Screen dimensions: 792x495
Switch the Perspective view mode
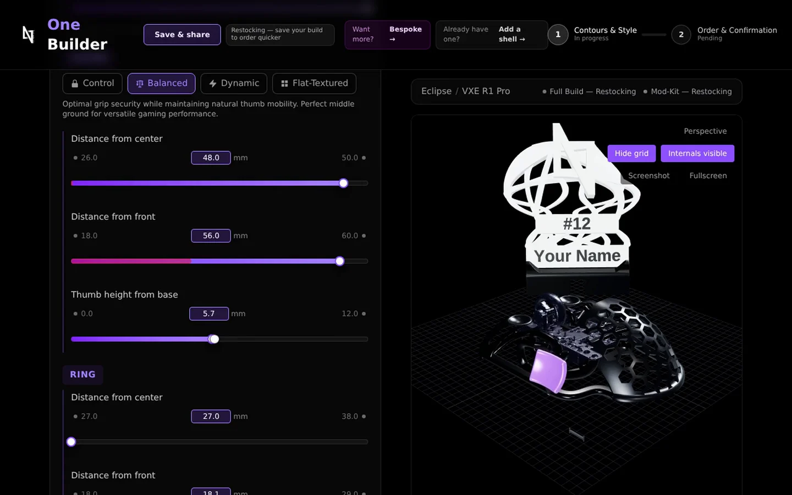pos(705,131)
